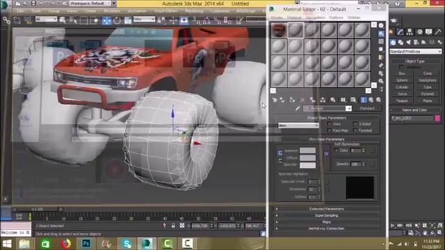Open the Material menu in Material Editor
This screenshot has height=250, width=445.
tap(294, 17)
